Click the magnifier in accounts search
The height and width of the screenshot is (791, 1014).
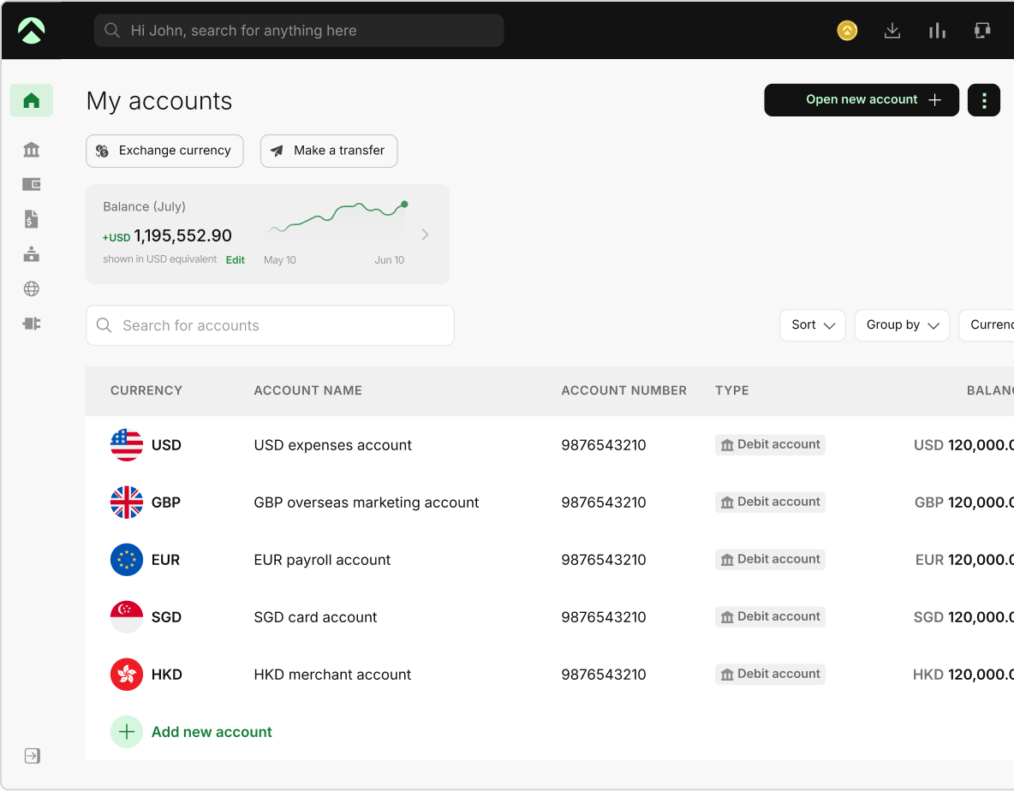(x=104, y=325)
